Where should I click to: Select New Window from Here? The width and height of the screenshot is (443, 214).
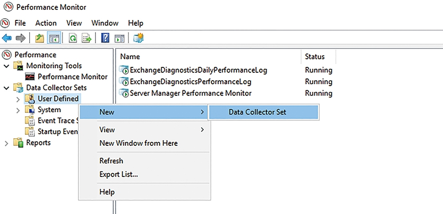point(144,143)
